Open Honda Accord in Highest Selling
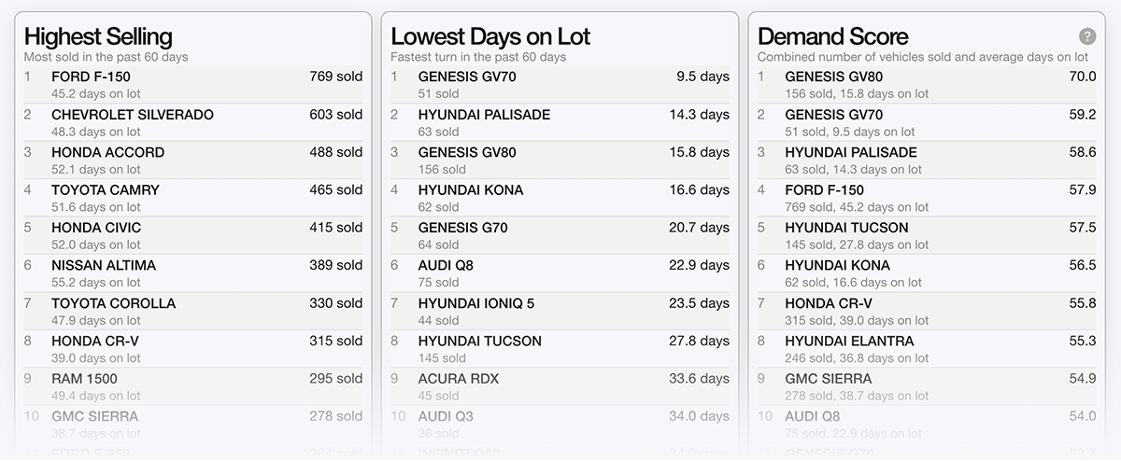The height and width of the screenshot is (461, 1121). pyautogui.click(x=107, y=153)
